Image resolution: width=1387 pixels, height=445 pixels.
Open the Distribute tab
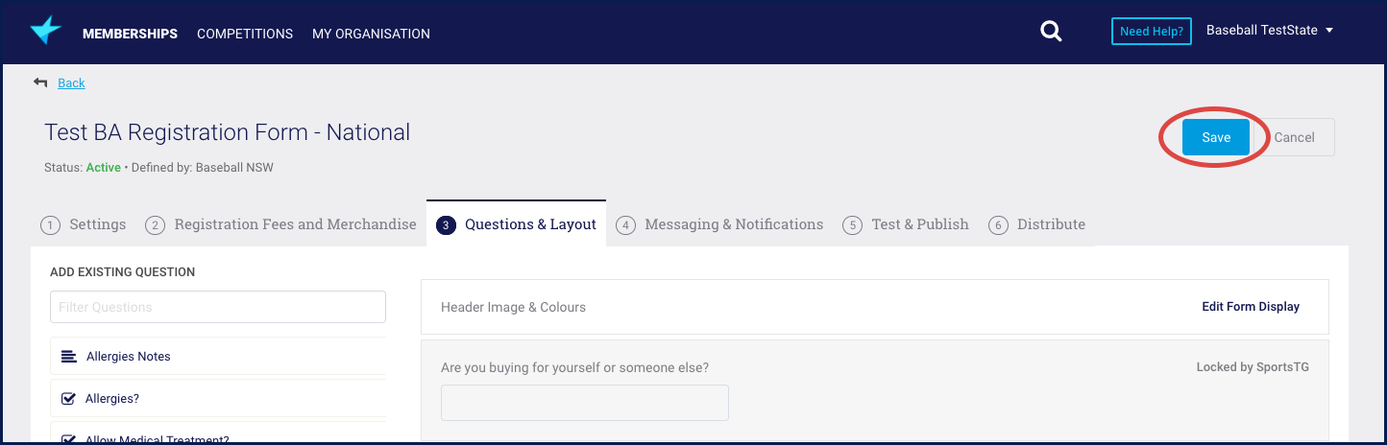[1037, 224]
